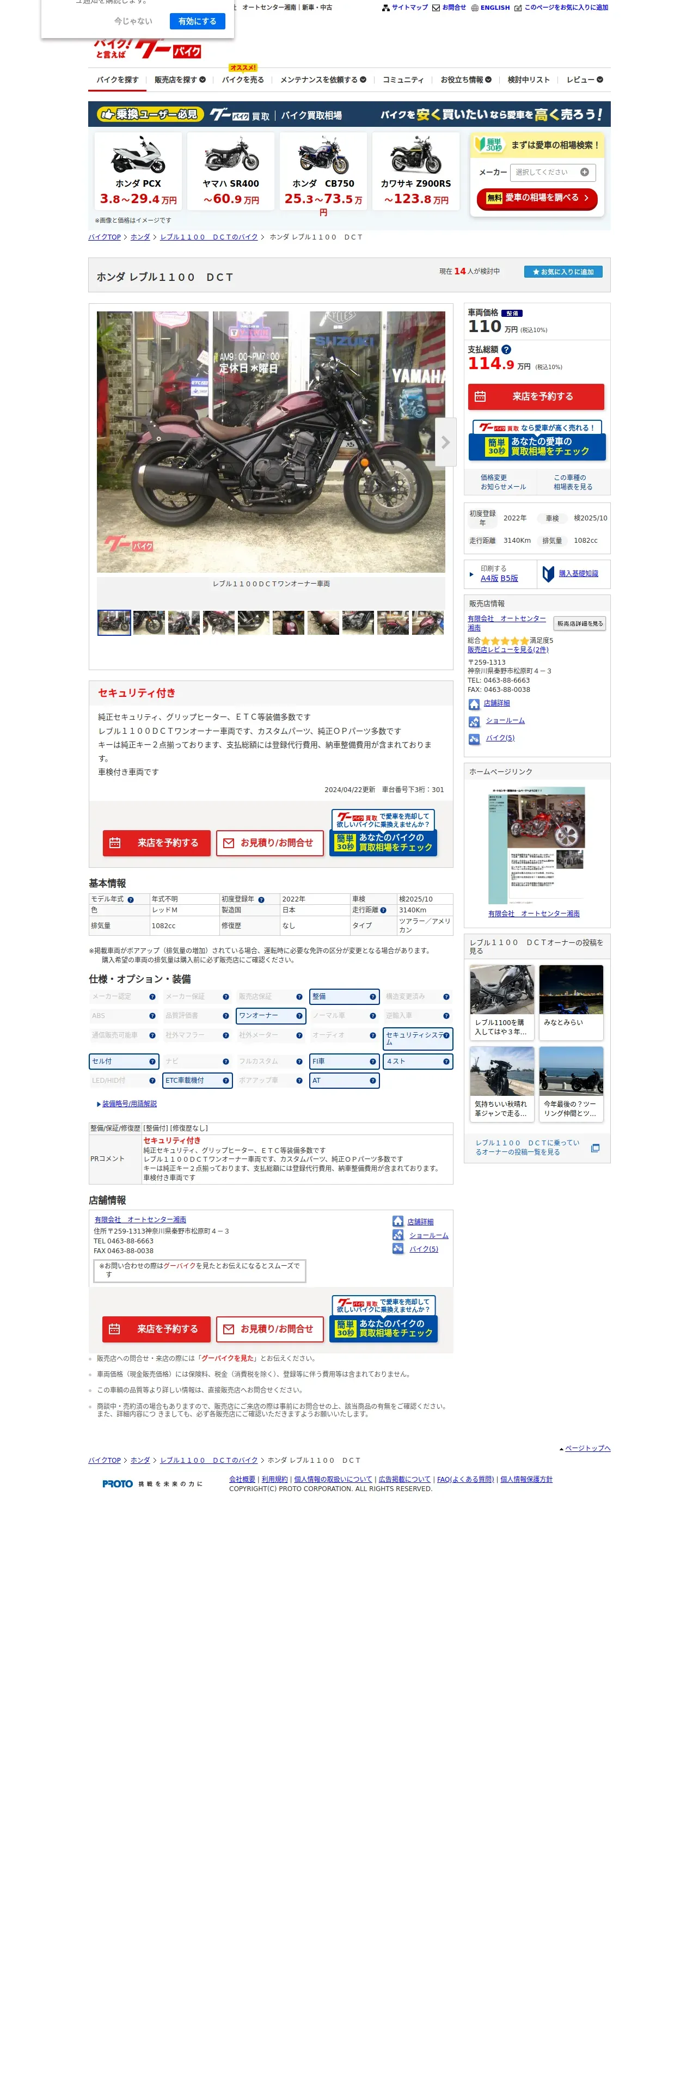This screenshot has height=2097, width=699.
Task: Click help icon in 4スト tag
Action: tap(446, 1062)
